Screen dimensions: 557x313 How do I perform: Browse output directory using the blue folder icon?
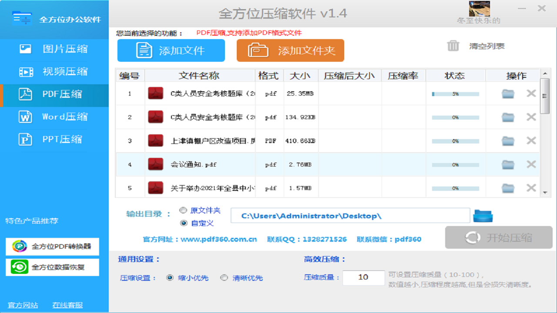click(x=483, y=215)
